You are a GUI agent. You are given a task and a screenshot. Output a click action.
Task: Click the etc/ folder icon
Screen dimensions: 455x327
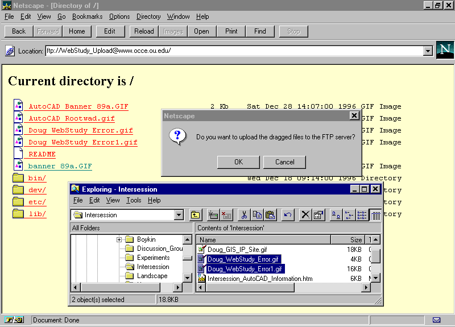[x=18, y=201]
